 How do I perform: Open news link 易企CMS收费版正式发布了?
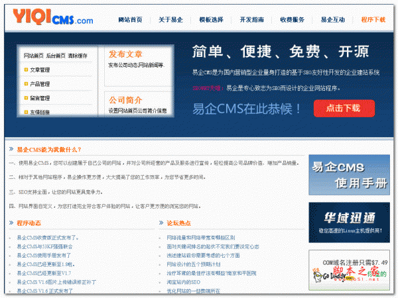tap(48, 238)
